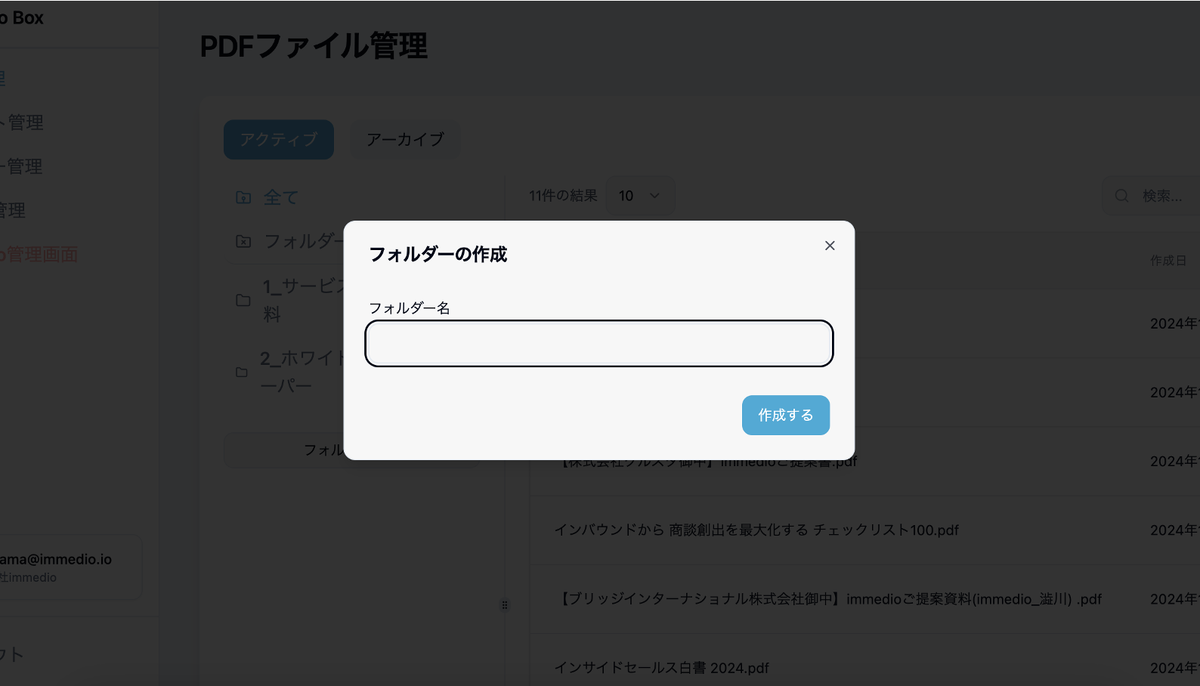Sort by the 作成日 column header
The width and height of the screenshot is (1200, 686).
click(x=1168, y=261)
